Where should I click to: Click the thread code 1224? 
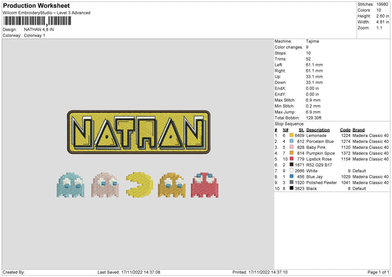click(x=346, y=135)
